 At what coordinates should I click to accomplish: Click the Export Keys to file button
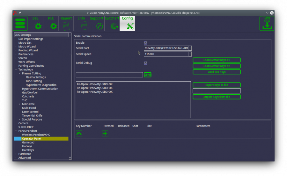[x=217, y=85]
